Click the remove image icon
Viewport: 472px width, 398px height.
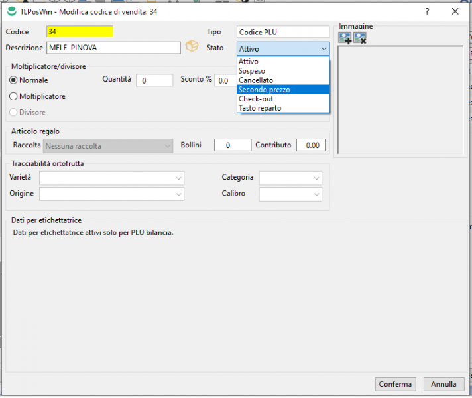tap(360, 38)
